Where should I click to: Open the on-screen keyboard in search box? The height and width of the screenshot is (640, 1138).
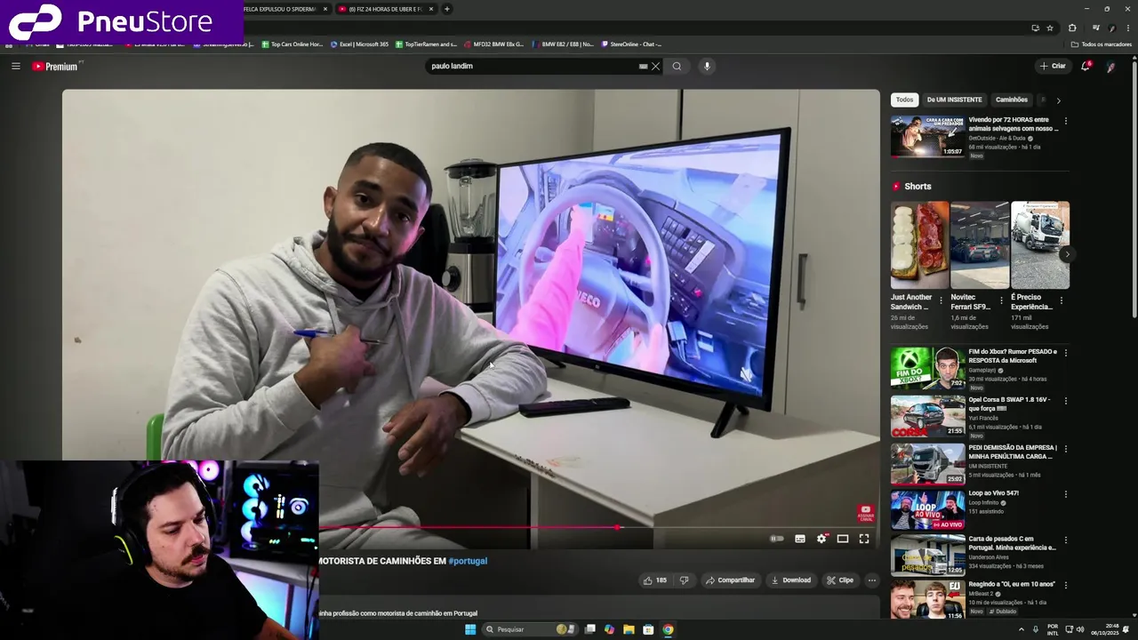coord(643,66)
